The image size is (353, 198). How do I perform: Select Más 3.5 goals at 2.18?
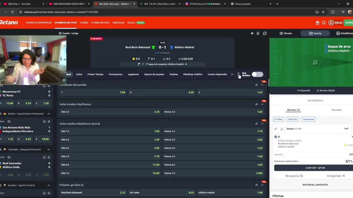coord(110,112)
